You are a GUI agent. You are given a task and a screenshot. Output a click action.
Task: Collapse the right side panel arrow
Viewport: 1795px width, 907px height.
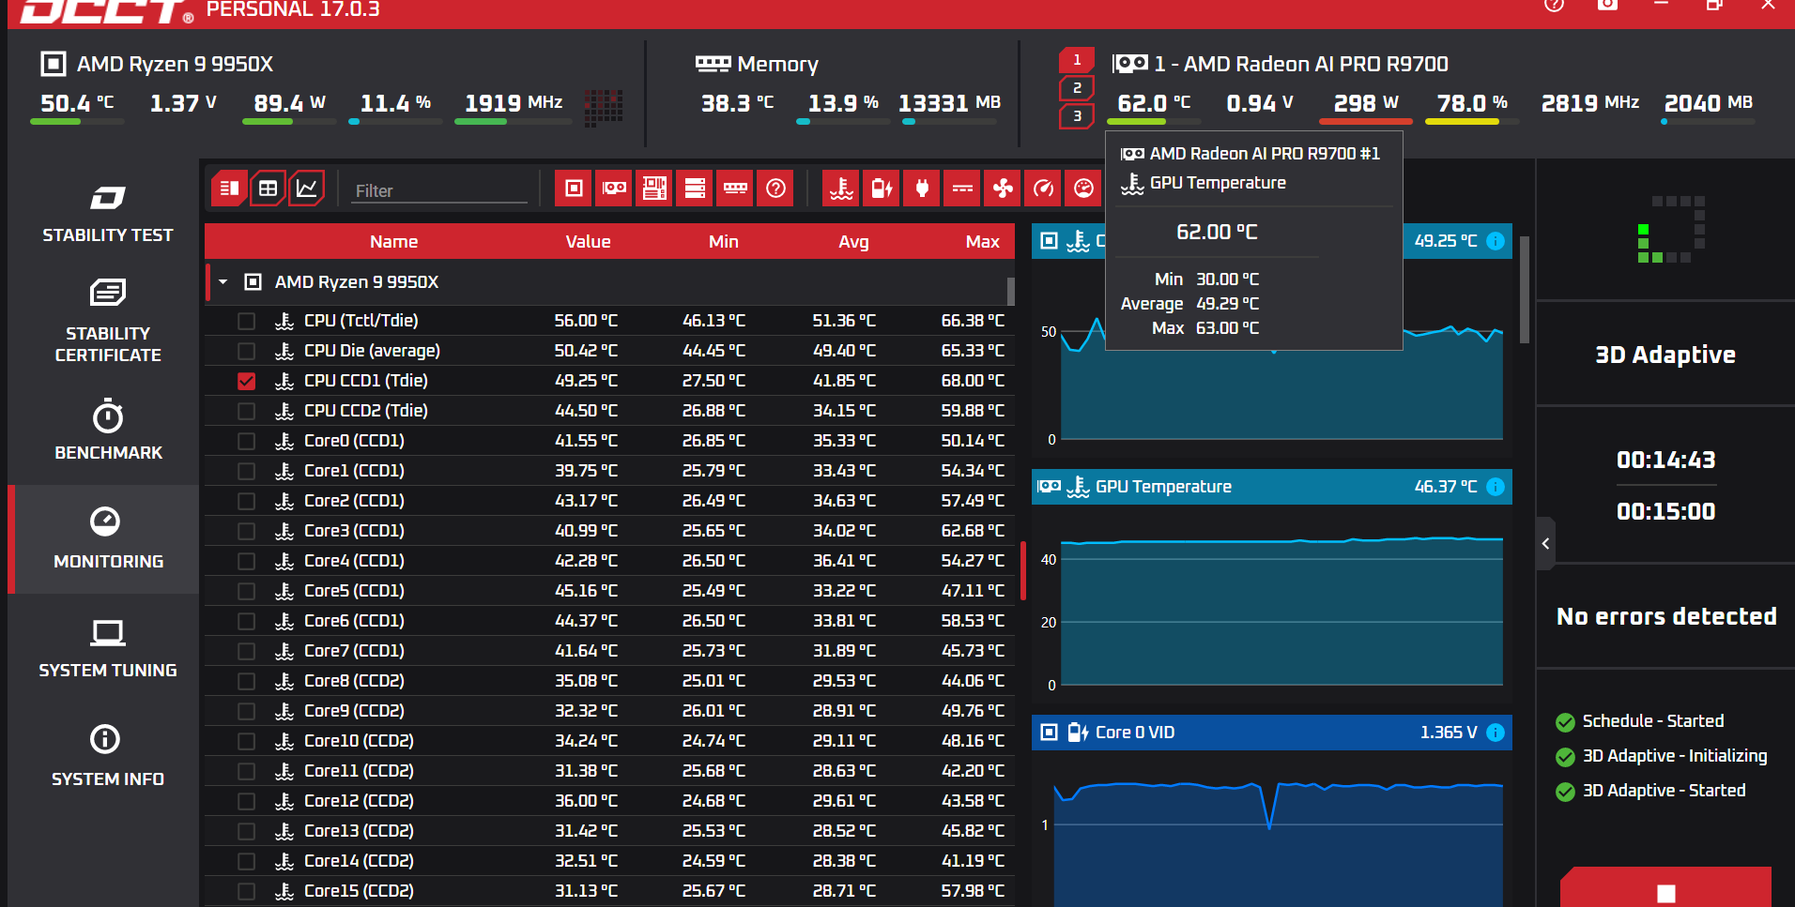click(1545, 543)
